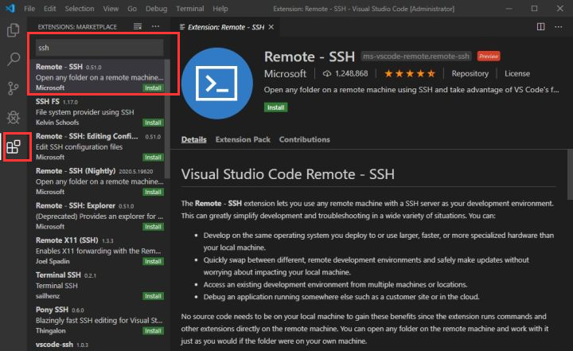Open the Repository link

[x=470, y=73]
